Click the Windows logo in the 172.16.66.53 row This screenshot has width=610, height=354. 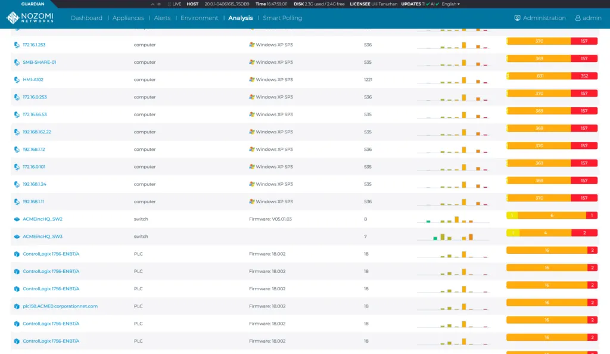coord(252,114)
